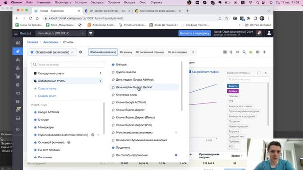
Task: Open Chrome tab list dropdown arrow
Action: pos(268,11)
